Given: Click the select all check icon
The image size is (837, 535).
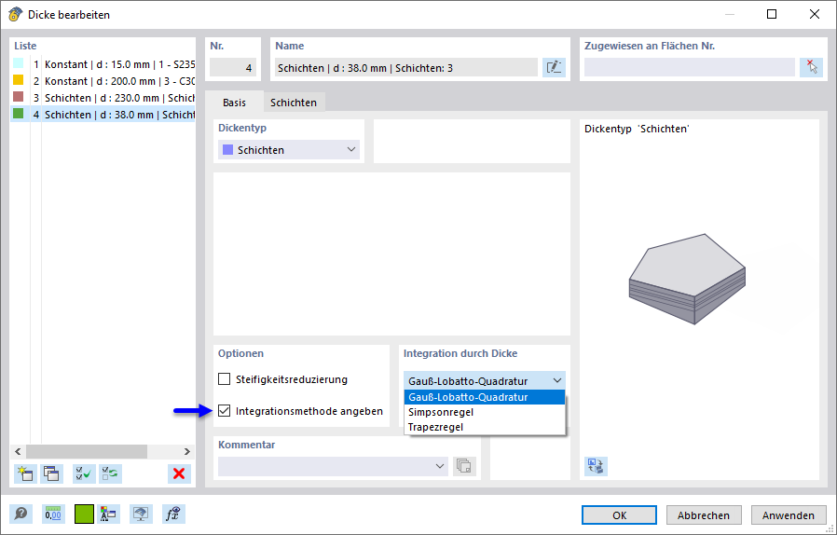Looking at the screenshot, I should click(x=84, y=473).
